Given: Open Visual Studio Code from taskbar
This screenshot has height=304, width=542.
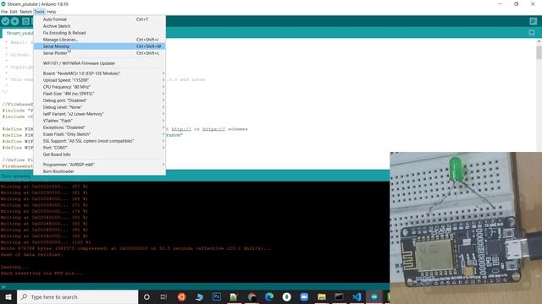Looking at the screenshot, I should pyautogui.click(x=357, y=296).
